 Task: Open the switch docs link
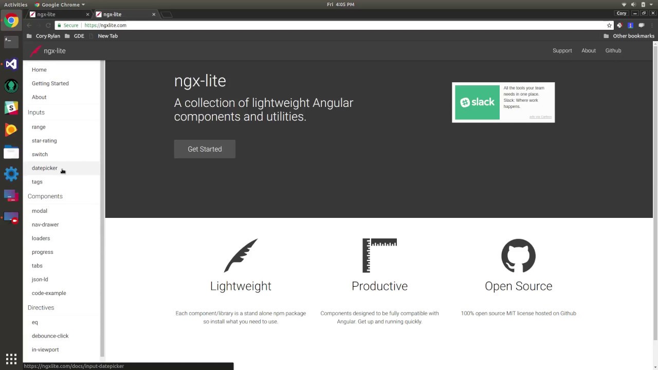40,154
